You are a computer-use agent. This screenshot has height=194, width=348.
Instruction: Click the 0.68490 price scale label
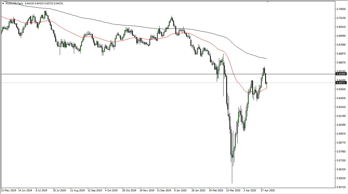tap(341, 36)
